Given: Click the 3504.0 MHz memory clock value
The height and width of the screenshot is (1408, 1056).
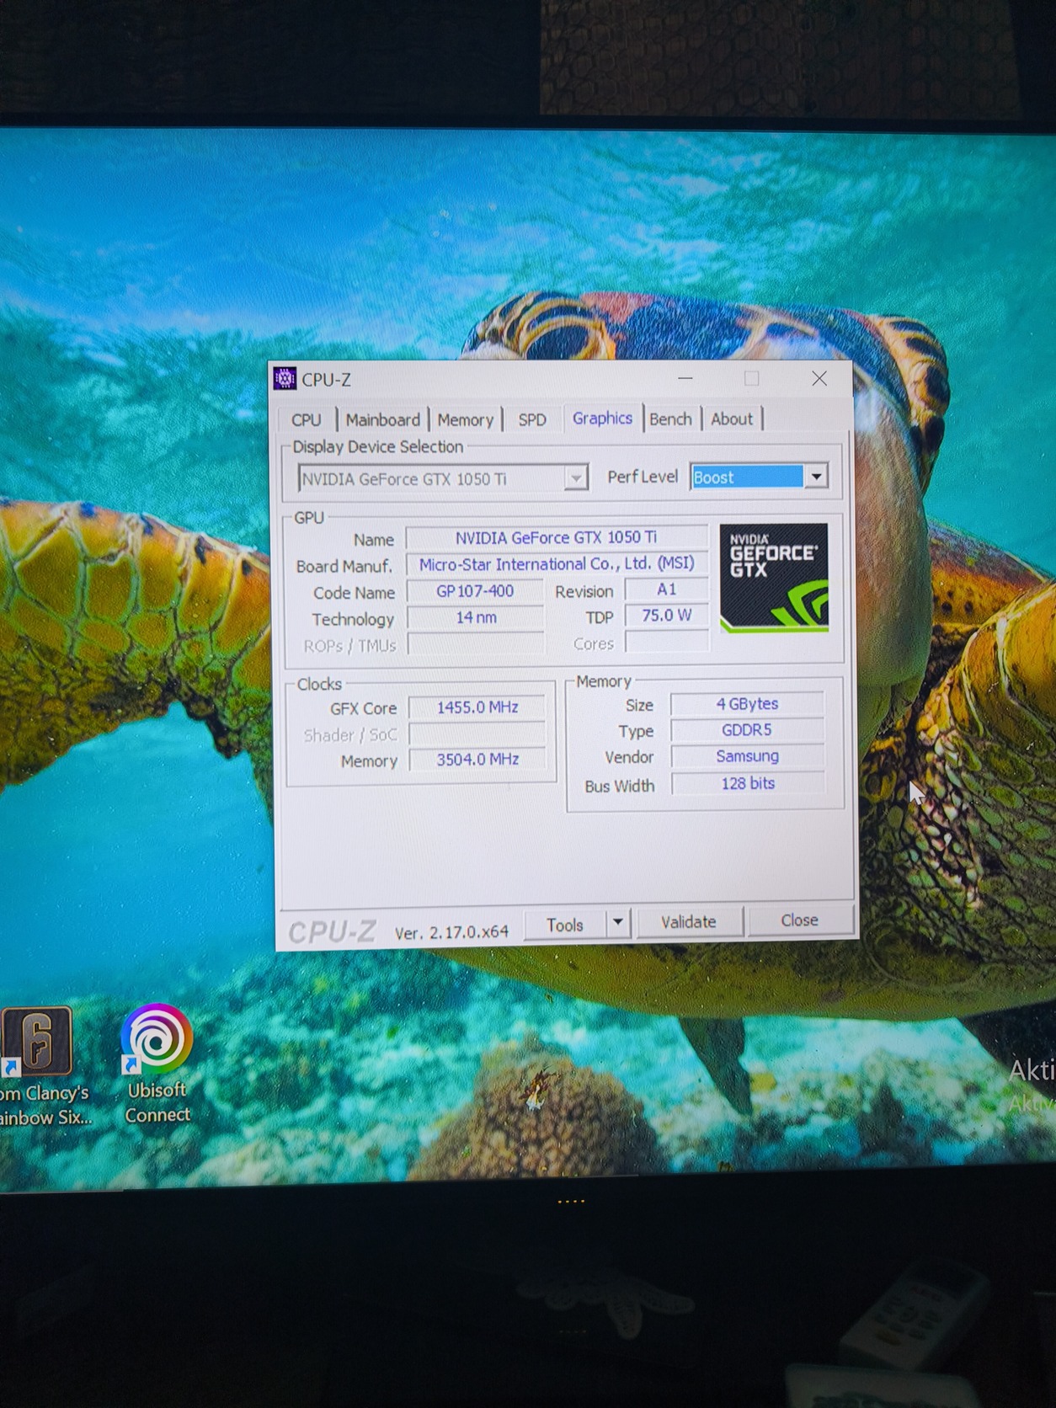Looking at the screenshot, I should tap(477, 760).
